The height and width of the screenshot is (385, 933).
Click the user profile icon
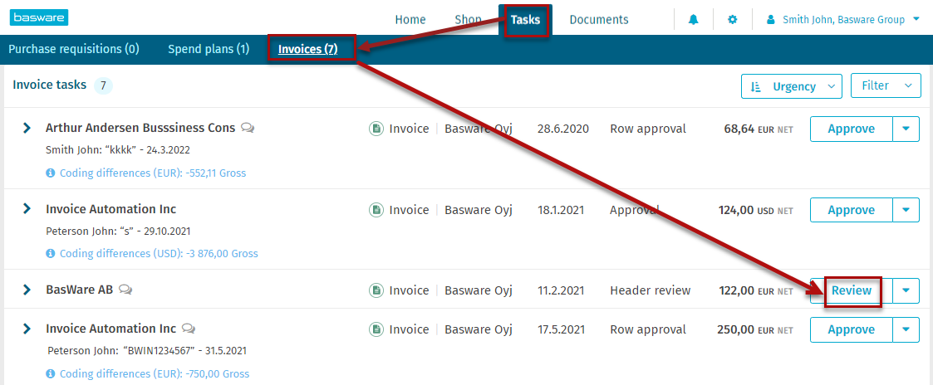(771, 20)
